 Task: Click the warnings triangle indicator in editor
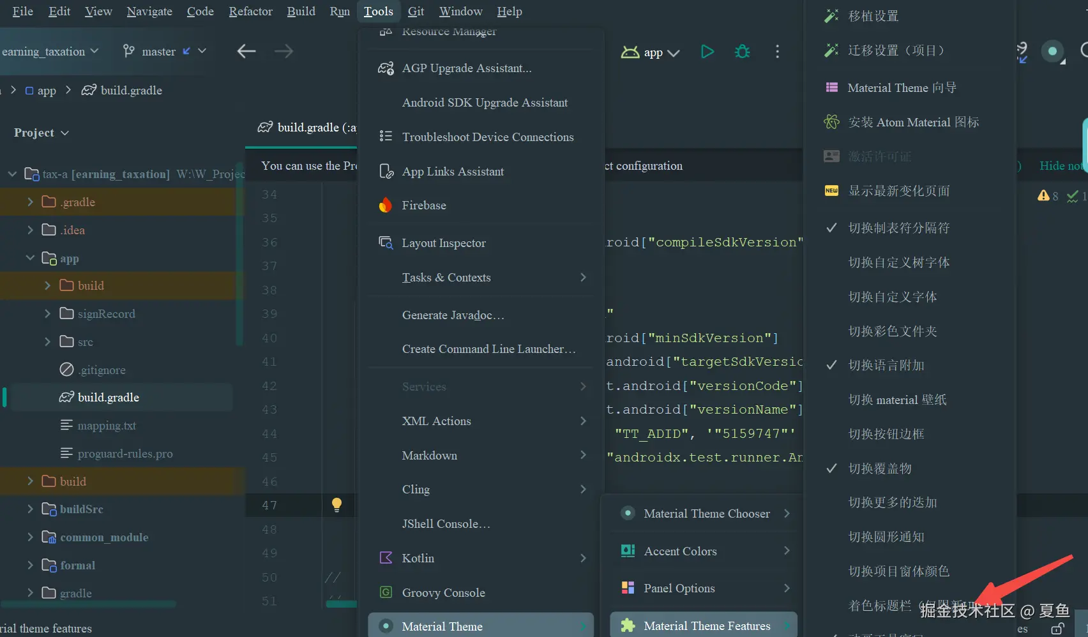[x=1043, y=195]
